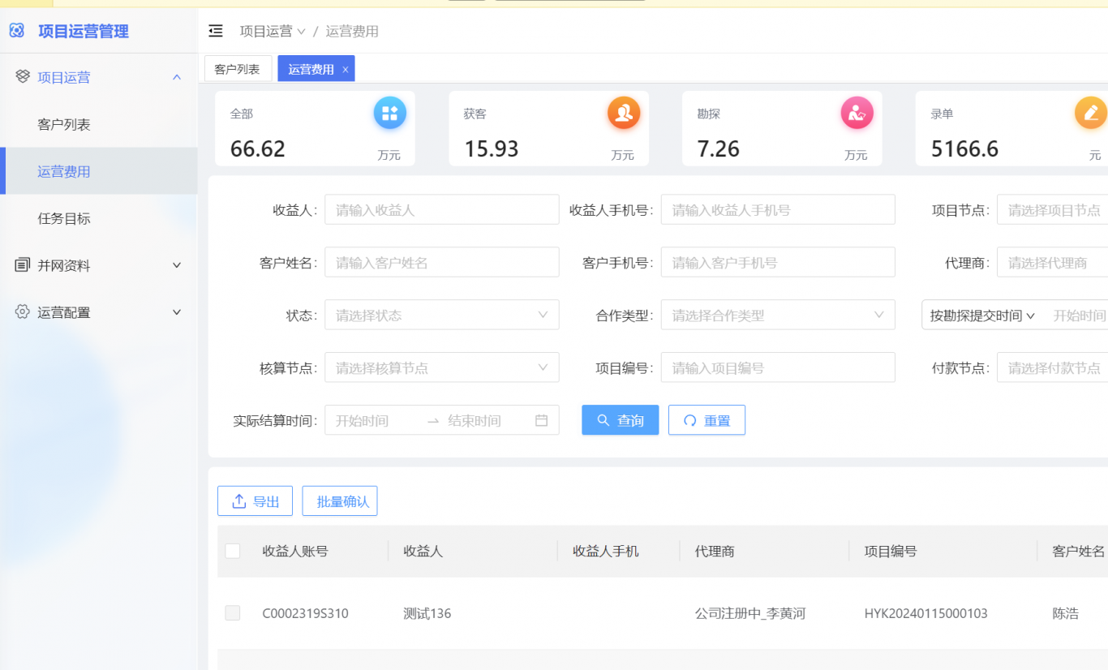Click the 录单 orange pencil icon

click(1091, 113)
